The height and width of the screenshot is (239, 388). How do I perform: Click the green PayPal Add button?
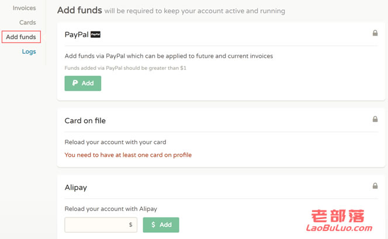click(x=83, y=83)
